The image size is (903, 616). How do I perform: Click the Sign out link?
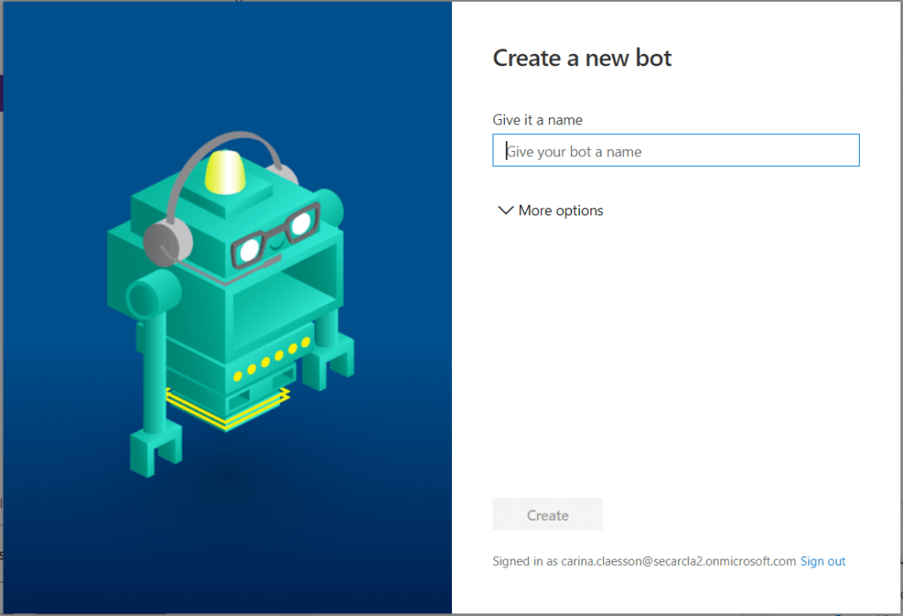coord(823,561)
